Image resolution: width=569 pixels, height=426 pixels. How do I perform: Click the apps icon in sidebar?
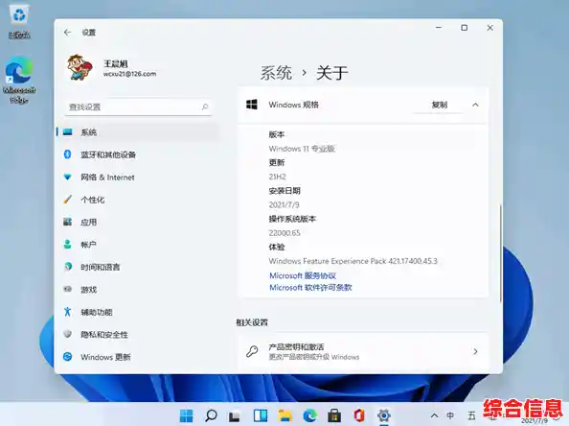click(67, 222)
